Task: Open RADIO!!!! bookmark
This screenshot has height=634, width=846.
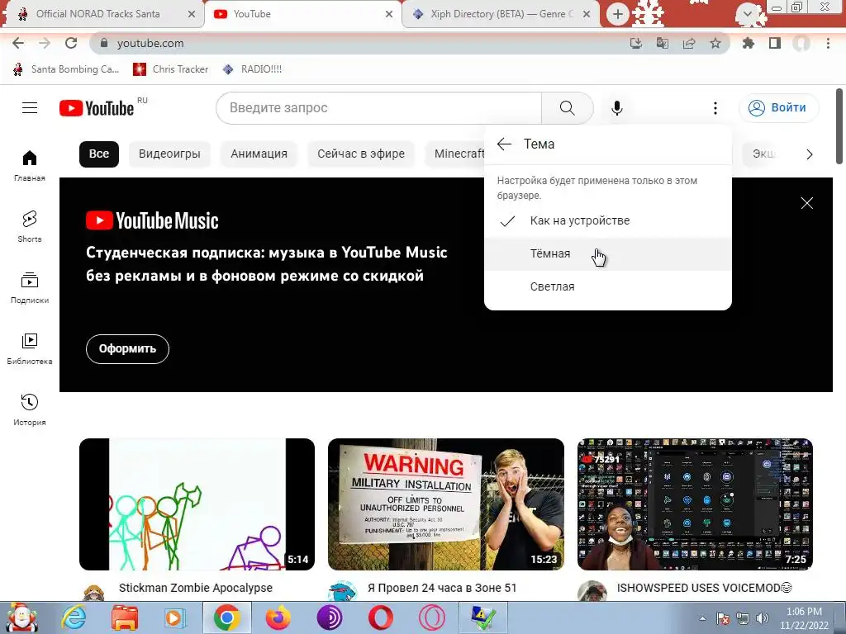Action: click(x=252, y=69)
